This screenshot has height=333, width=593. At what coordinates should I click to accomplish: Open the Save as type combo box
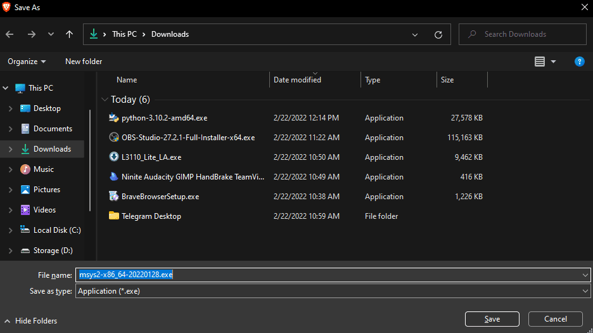(333, 291)
